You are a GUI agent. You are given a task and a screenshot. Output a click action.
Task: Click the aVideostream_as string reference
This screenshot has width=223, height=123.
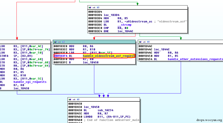pyautogui.click(x=135, y=21)
